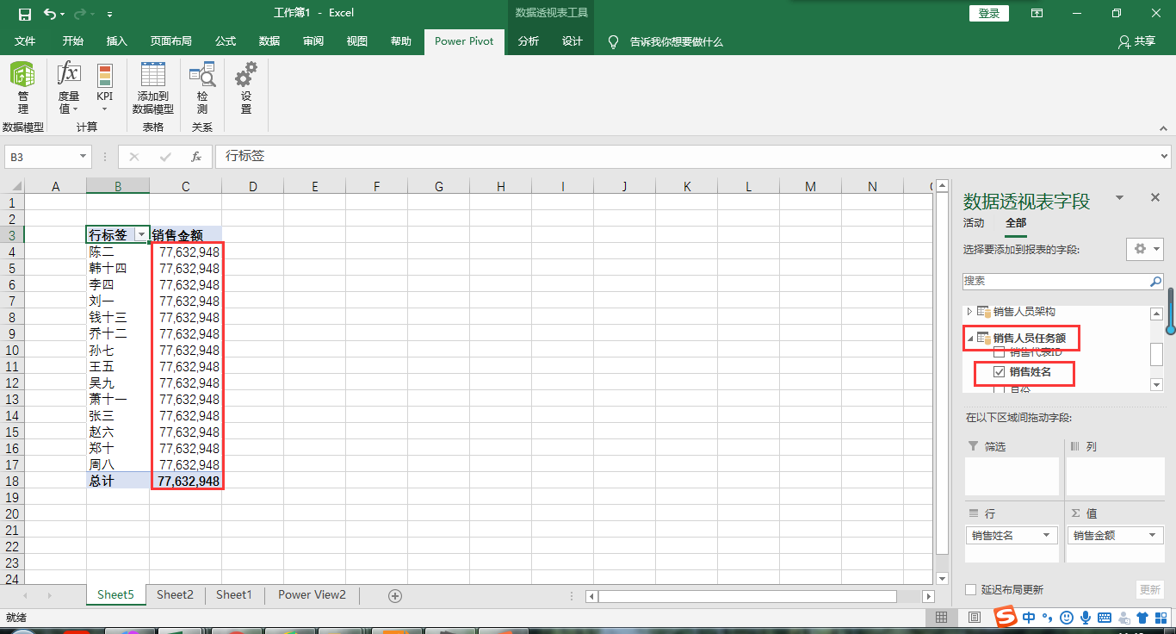Click the Undo arrow in quick access toolbar

click(x=50, y=14)
